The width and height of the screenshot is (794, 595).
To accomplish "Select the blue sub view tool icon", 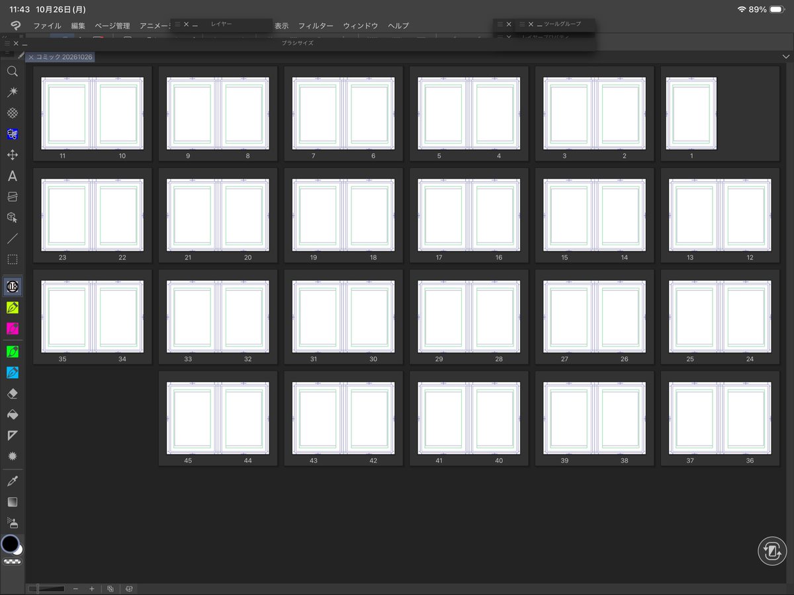I will 12,134.
